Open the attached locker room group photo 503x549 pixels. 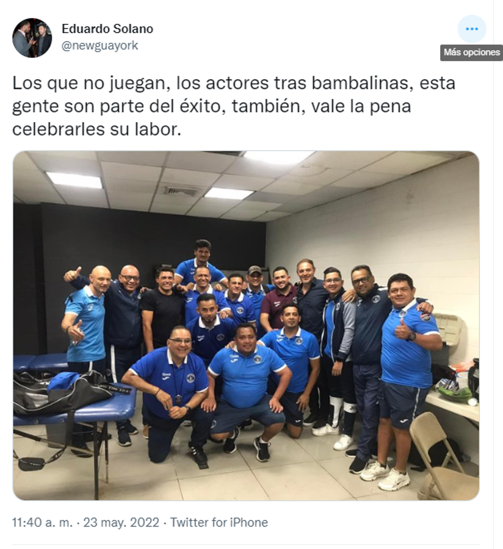[x=246, y=325]
